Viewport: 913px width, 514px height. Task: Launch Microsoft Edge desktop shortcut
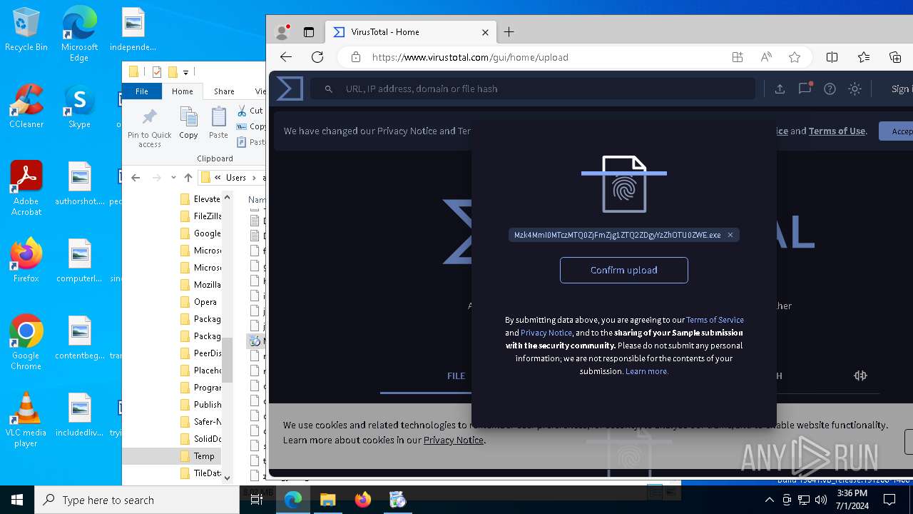tap(79, 34)
